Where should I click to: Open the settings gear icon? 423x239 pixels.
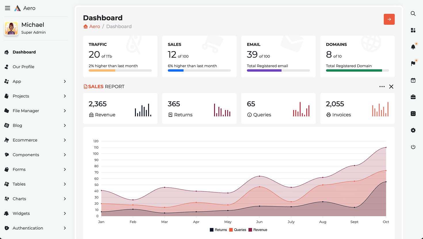pos(413,130)
